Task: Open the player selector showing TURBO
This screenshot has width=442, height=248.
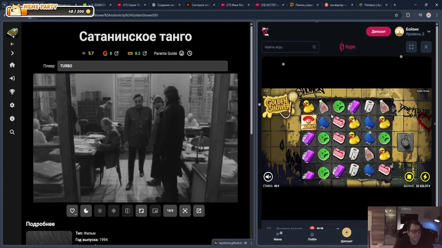Action: pos(142,66)
